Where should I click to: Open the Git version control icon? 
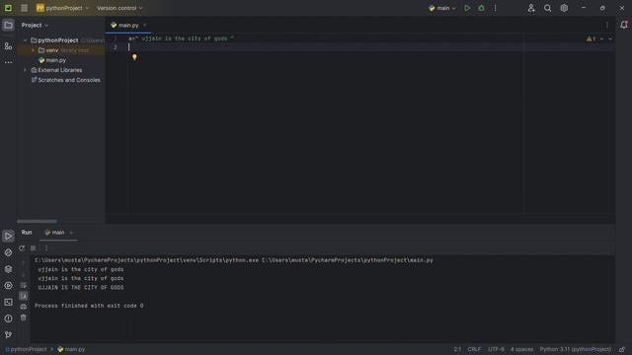point(8,335)
